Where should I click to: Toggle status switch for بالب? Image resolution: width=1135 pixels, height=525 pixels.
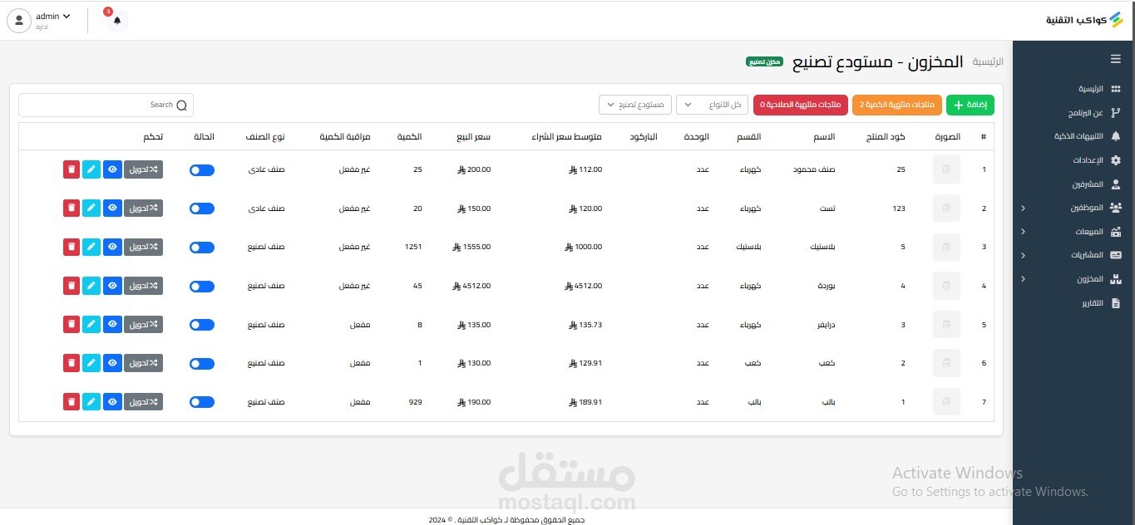pyautogui.click(x=202, y=402)
